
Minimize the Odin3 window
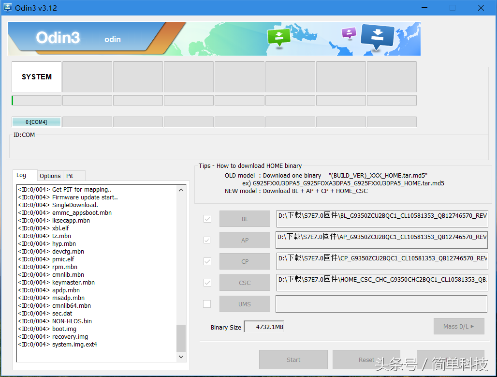tap(424, 8)
